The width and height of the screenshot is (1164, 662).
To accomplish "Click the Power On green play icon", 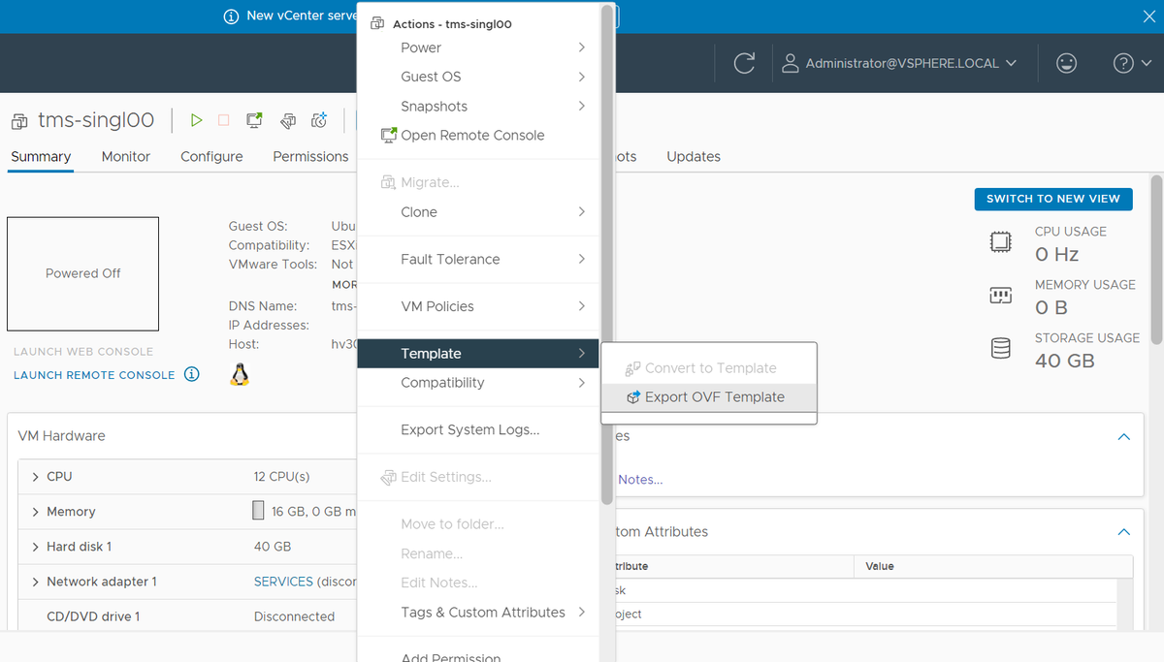I will point(197,120).
